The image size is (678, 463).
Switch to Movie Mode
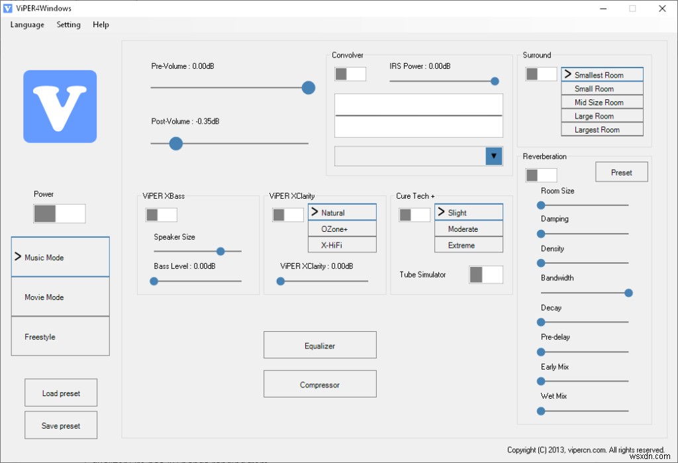tap(60, 297)
